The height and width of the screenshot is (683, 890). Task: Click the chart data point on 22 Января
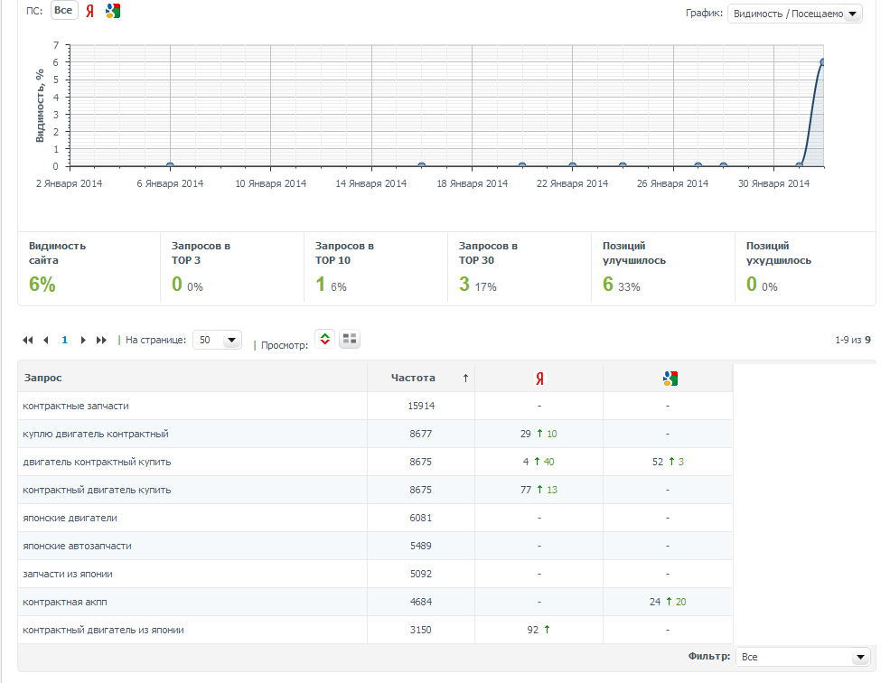click(572, 166)
